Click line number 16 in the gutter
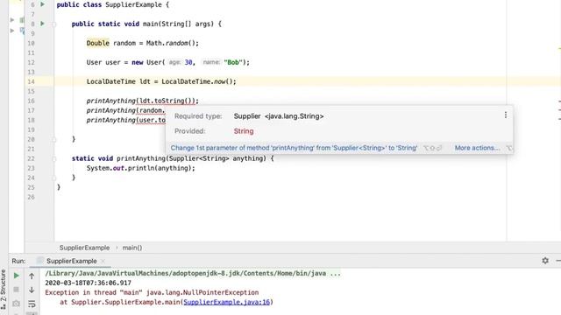Screen dimensions: 561x315 click(x=32, y=101)
